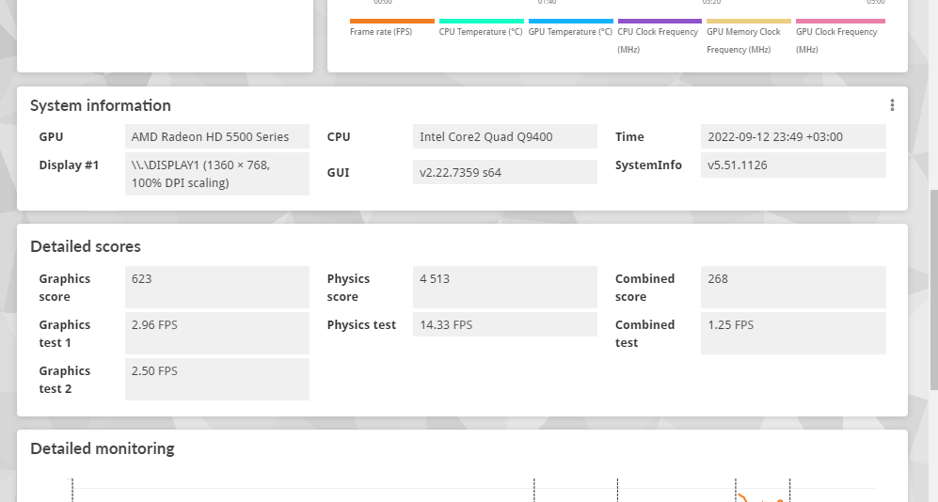Click the CPU label in System information
This screenshot has height=502, width=938.
click(x=339, y=137)
